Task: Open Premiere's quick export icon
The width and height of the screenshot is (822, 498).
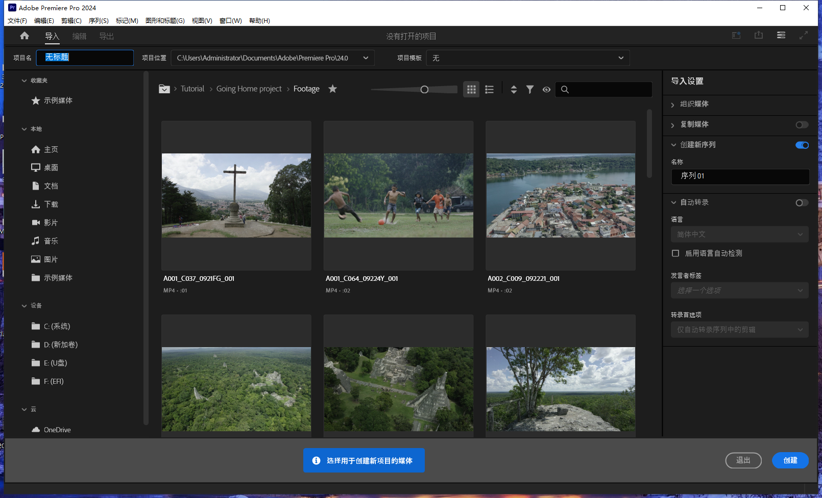Action: point(759,36)
